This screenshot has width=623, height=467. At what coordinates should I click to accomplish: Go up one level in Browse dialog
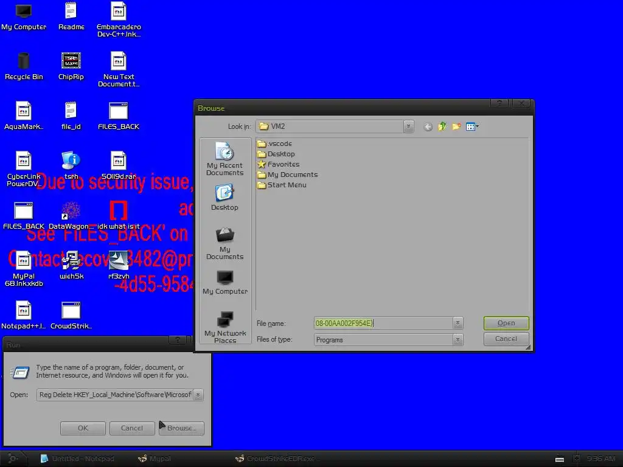[x=442, y=126]
